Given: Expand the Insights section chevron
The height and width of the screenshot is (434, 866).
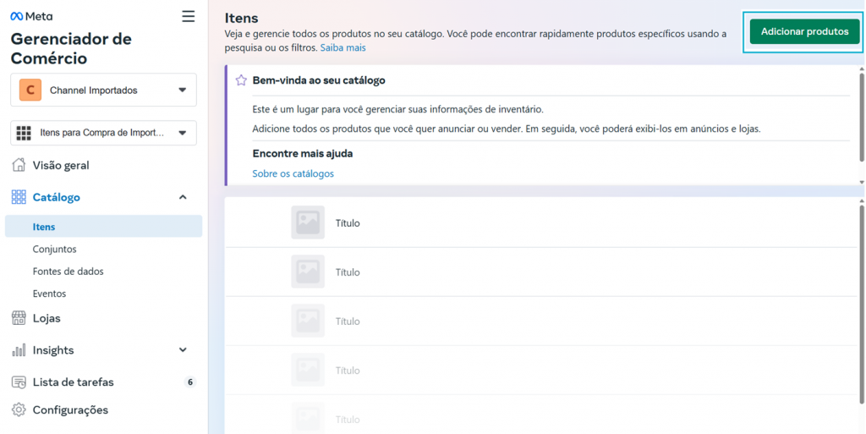Looking at the screenshot, I should click(x=183, y=350).
